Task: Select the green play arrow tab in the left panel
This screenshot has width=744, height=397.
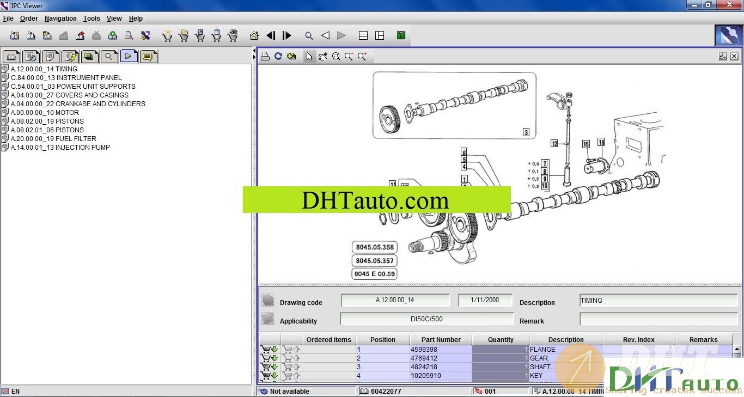Action: tap(129, 56)
